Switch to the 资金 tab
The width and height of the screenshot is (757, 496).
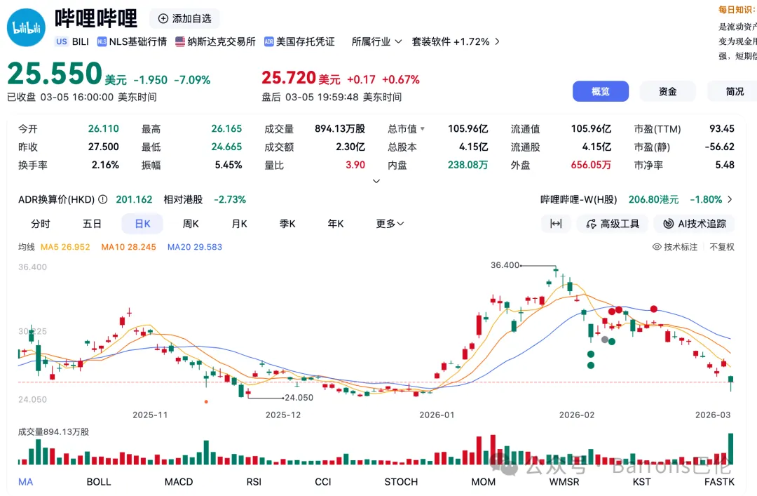click(x=668, y=91)
